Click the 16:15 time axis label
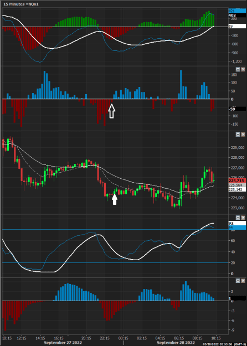The height and width of the screenshot is (346, 247). click(x=59, y=338)
